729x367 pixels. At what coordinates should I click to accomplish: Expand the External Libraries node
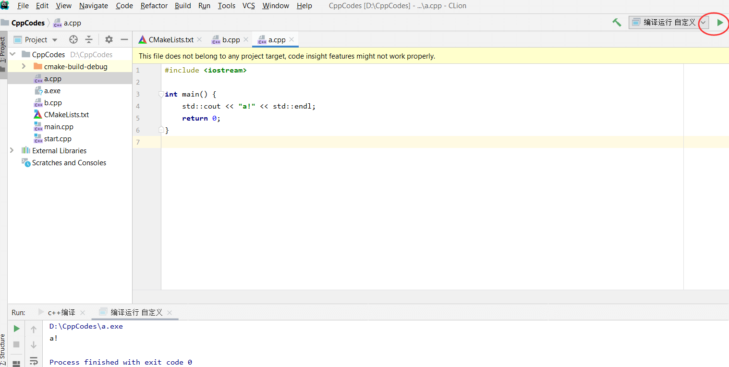point(12,151)
